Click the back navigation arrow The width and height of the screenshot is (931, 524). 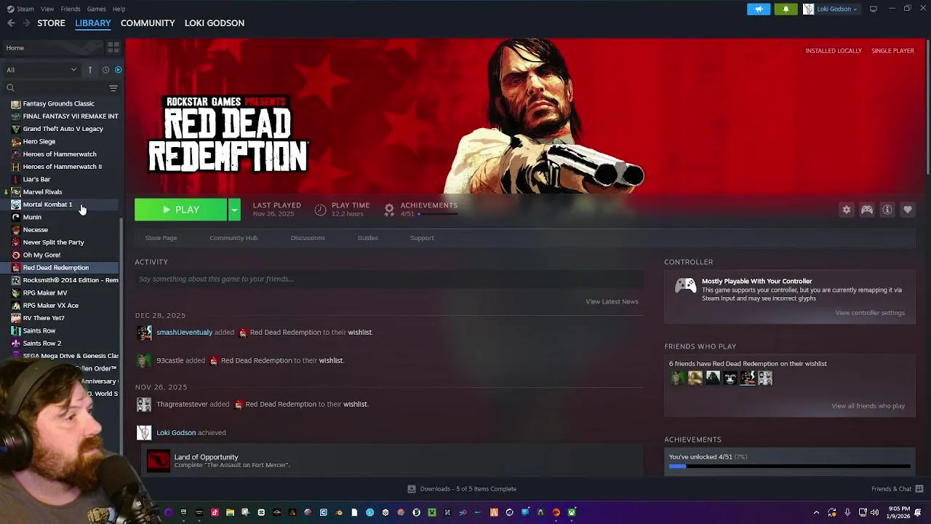[11, 23]
